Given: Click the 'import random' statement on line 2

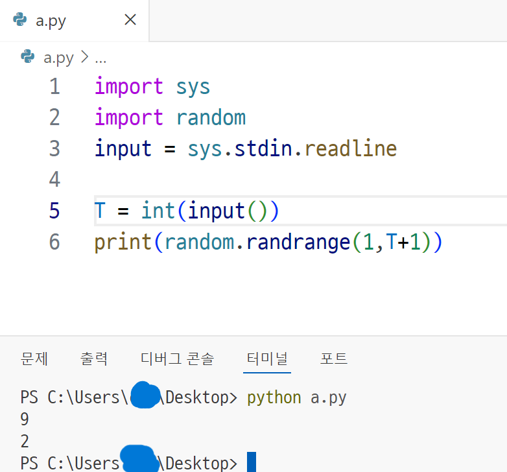Looking at the screenshot, I should (x=170, y=117).
